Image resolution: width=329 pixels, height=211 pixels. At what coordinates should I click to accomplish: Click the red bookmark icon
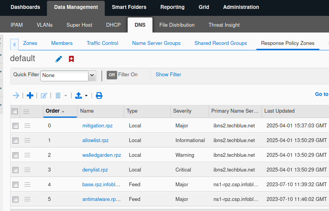pyautogui.click(x=71, y=59)
